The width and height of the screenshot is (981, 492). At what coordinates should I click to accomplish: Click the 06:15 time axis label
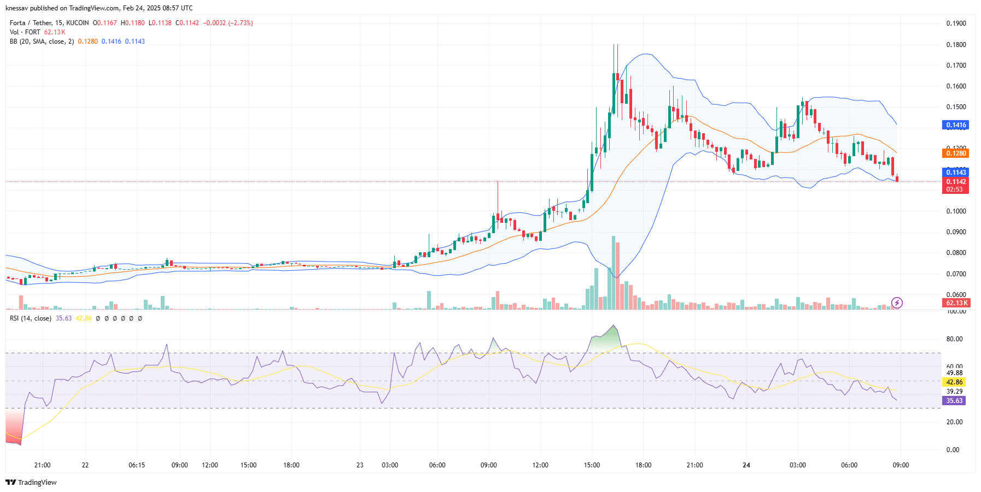coord(137,465)
